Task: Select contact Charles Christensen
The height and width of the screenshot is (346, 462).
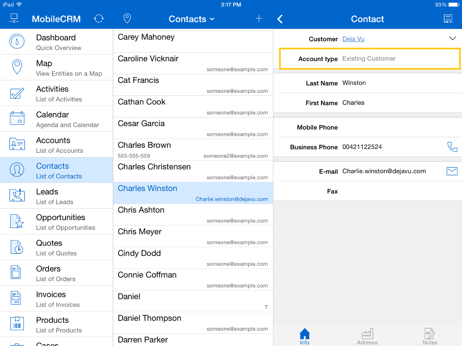Action: click(193, 171)
